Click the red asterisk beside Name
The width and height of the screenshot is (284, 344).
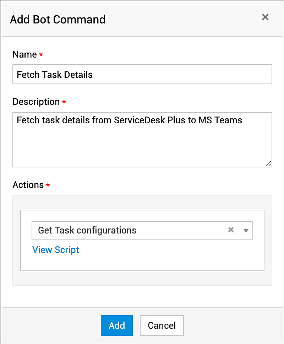[x=41, y=55]
